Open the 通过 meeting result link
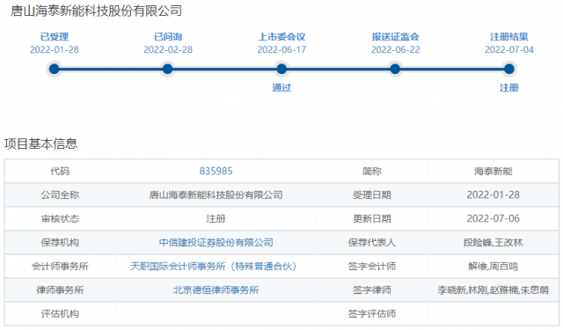Screen dimensions: 563x330 click(281, 88)
